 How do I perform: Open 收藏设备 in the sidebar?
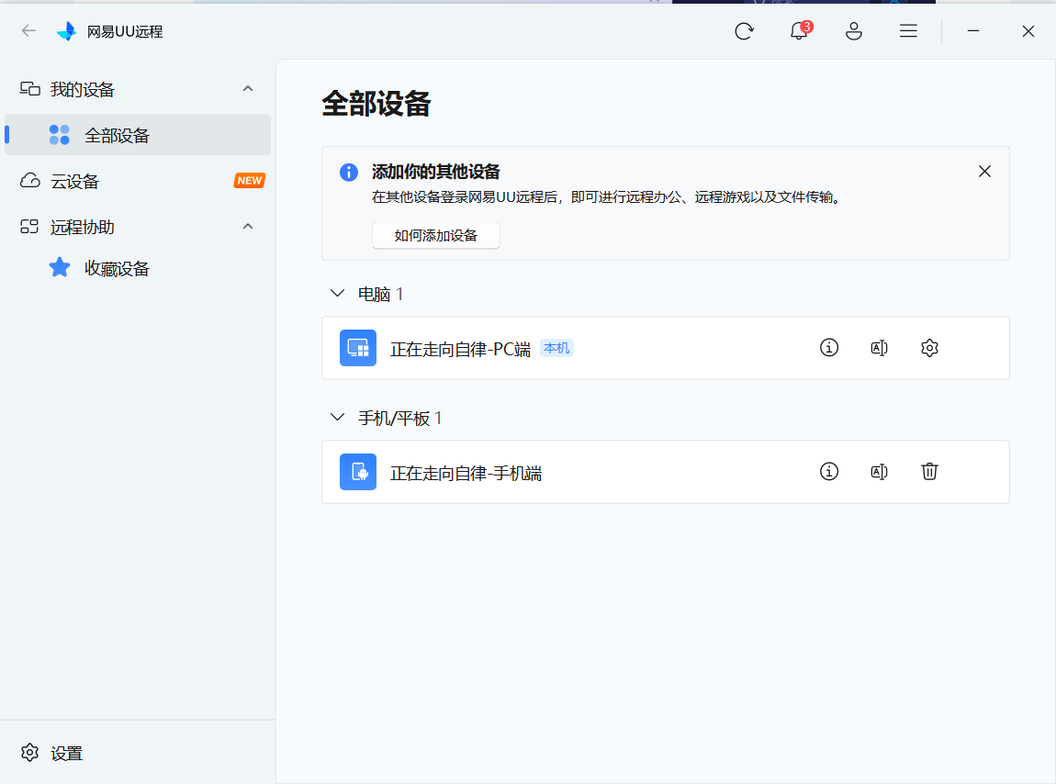(138, 268)
